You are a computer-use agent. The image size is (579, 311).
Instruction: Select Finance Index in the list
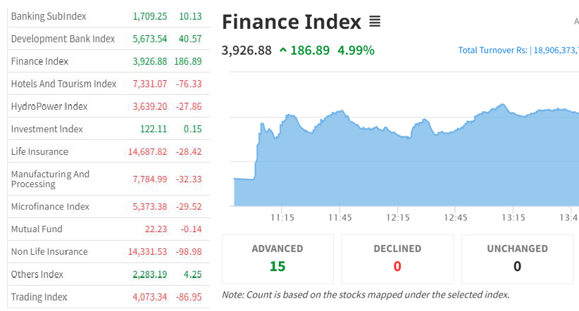(x=39, y=61)
